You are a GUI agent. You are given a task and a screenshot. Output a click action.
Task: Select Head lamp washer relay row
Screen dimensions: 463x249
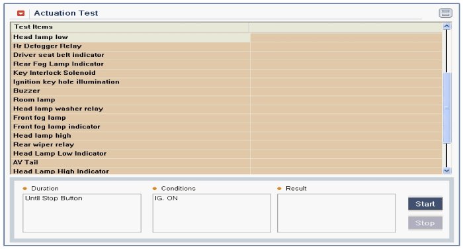click(x=226, y=109)
